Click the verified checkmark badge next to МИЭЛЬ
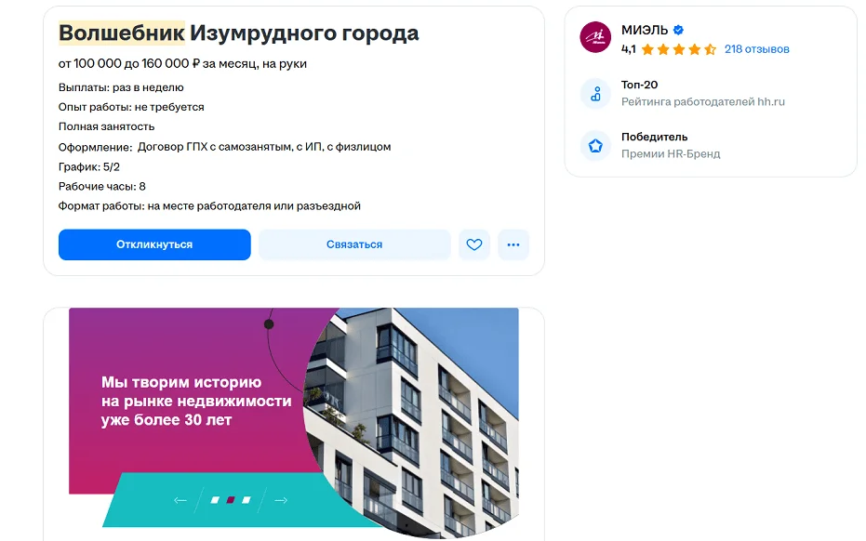This screenshot has height=541, width=866. click(x=679, y=30)
